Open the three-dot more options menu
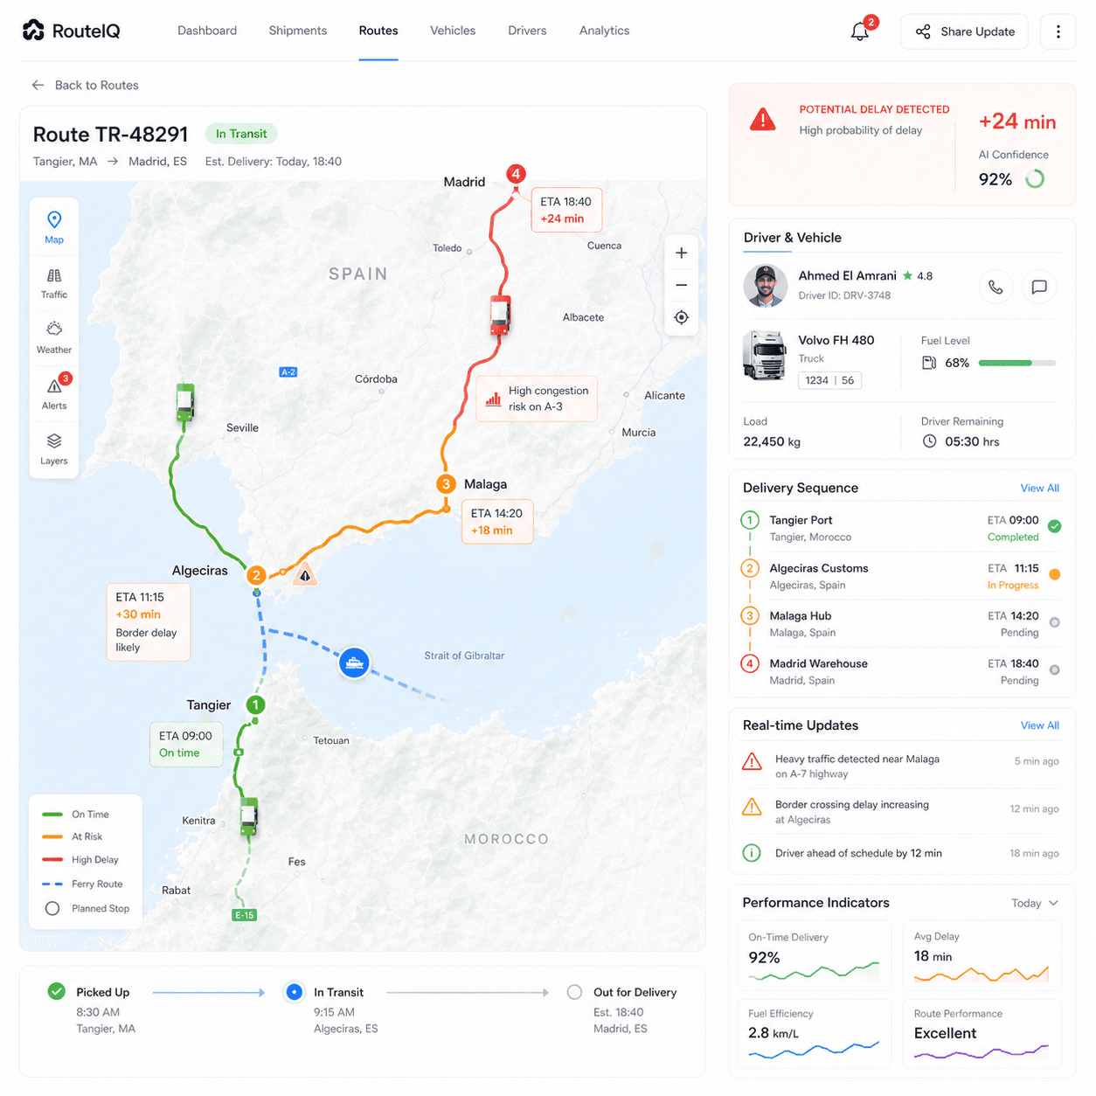 1058,31
